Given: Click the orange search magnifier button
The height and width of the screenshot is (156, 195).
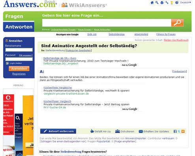Looking at the screenshot, I should click(x=177, y=23).
